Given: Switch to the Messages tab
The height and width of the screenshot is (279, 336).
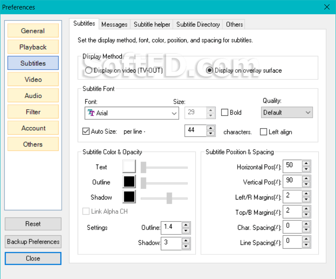Looking at the screenshot, I should point(114,25).
